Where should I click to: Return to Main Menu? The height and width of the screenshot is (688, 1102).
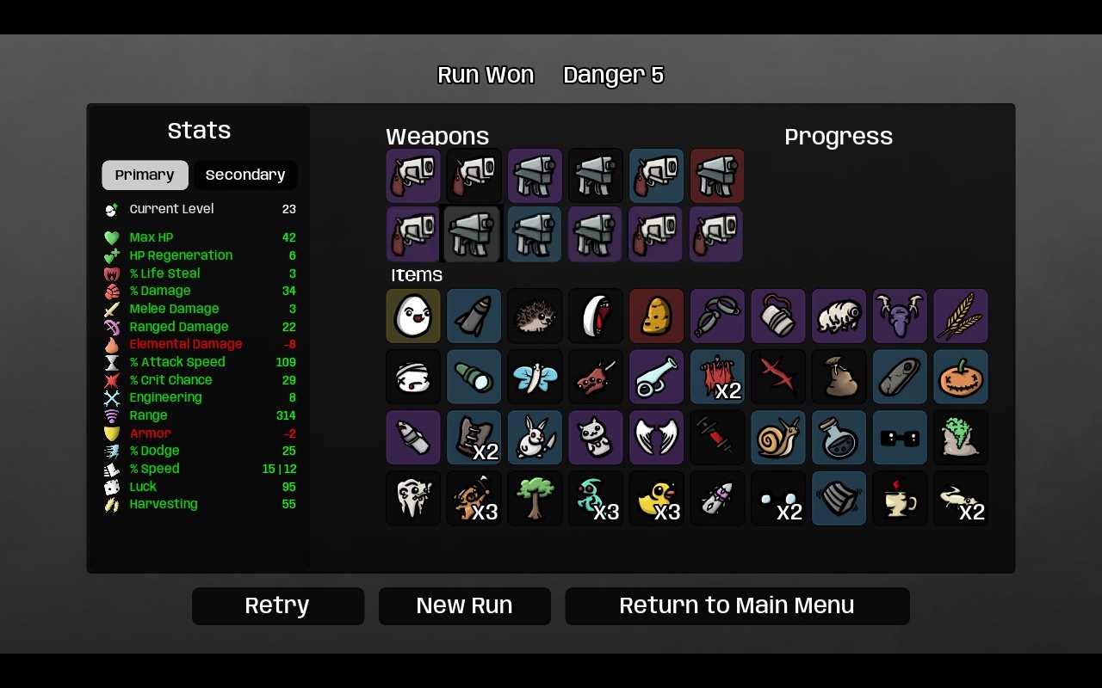tap(737, 605)
